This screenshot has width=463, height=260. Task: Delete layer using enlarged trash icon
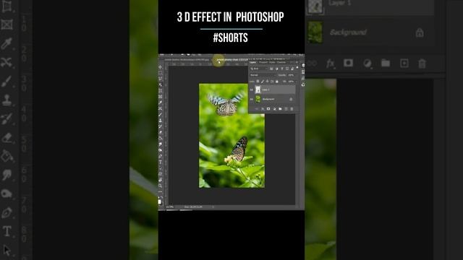(422, 63)
